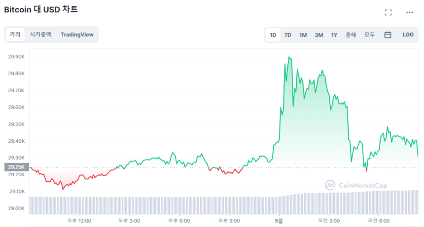424x227 pixels.
Task: Switch to the 시가총액 tab
Action: pyautogui.click(x=40, y=34)
